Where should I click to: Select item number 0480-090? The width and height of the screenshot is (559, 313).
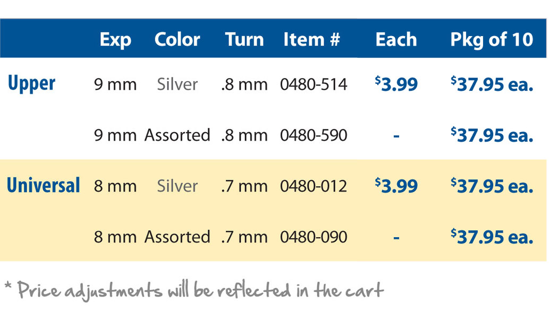coord(314,237)
